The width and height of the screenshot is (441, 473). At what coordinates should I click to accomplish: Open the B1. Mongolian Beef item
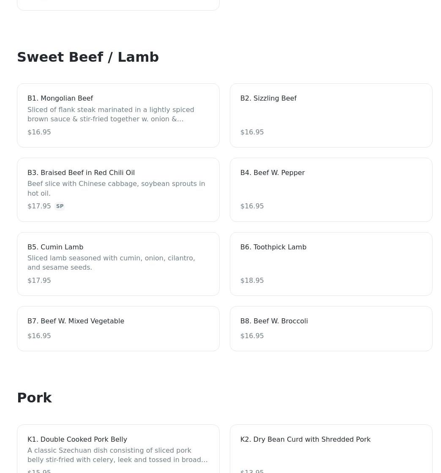tap(118, 115)
